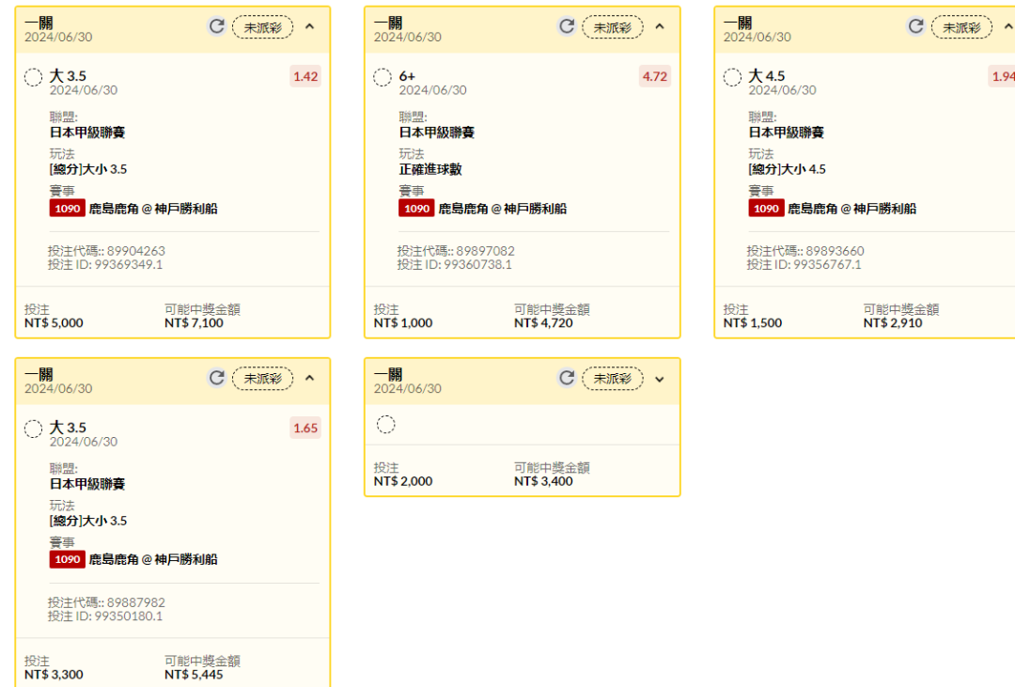The image size is (1015, 687).
Task: Select the dashed circle beside 大 3.5 odds 1.65
Action: [33, 429]
